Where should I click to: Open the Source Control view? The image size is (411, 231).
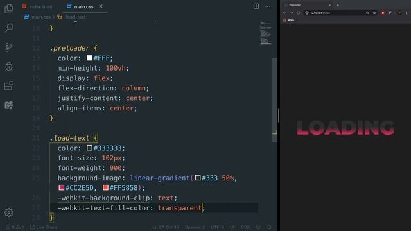click(8, 47)
